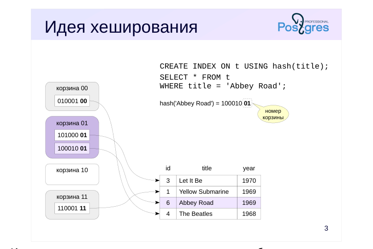Screen dimensions: 373x249
Task: Click the Postgres Professional logo
Action: point(303,24)
